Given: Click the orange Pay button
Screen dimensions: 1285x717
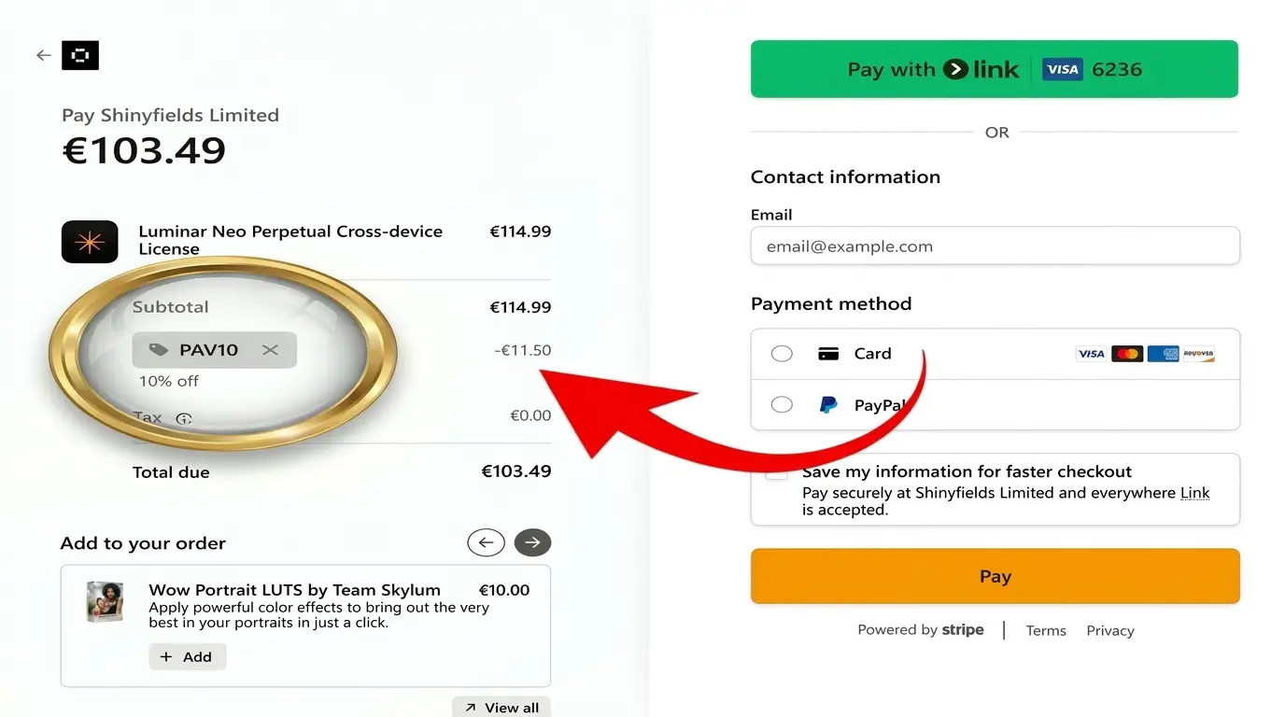Looking at the screenshot, I should 995,576.
